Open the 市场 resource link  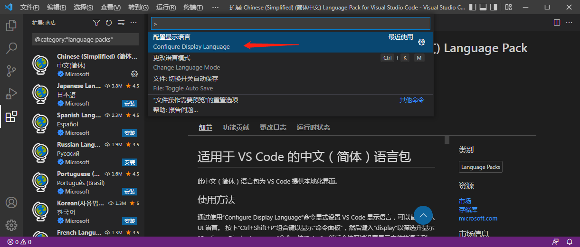pos(465,201)
